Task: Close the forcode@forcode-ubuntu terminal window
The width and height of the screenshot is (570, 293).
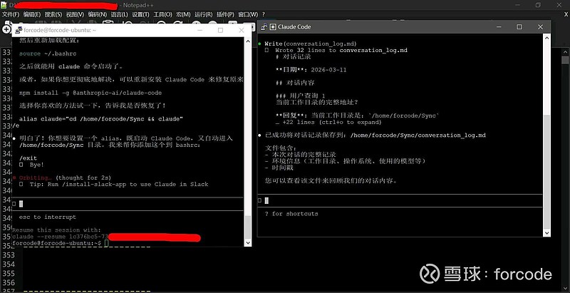Action: [x=241, y=31]
